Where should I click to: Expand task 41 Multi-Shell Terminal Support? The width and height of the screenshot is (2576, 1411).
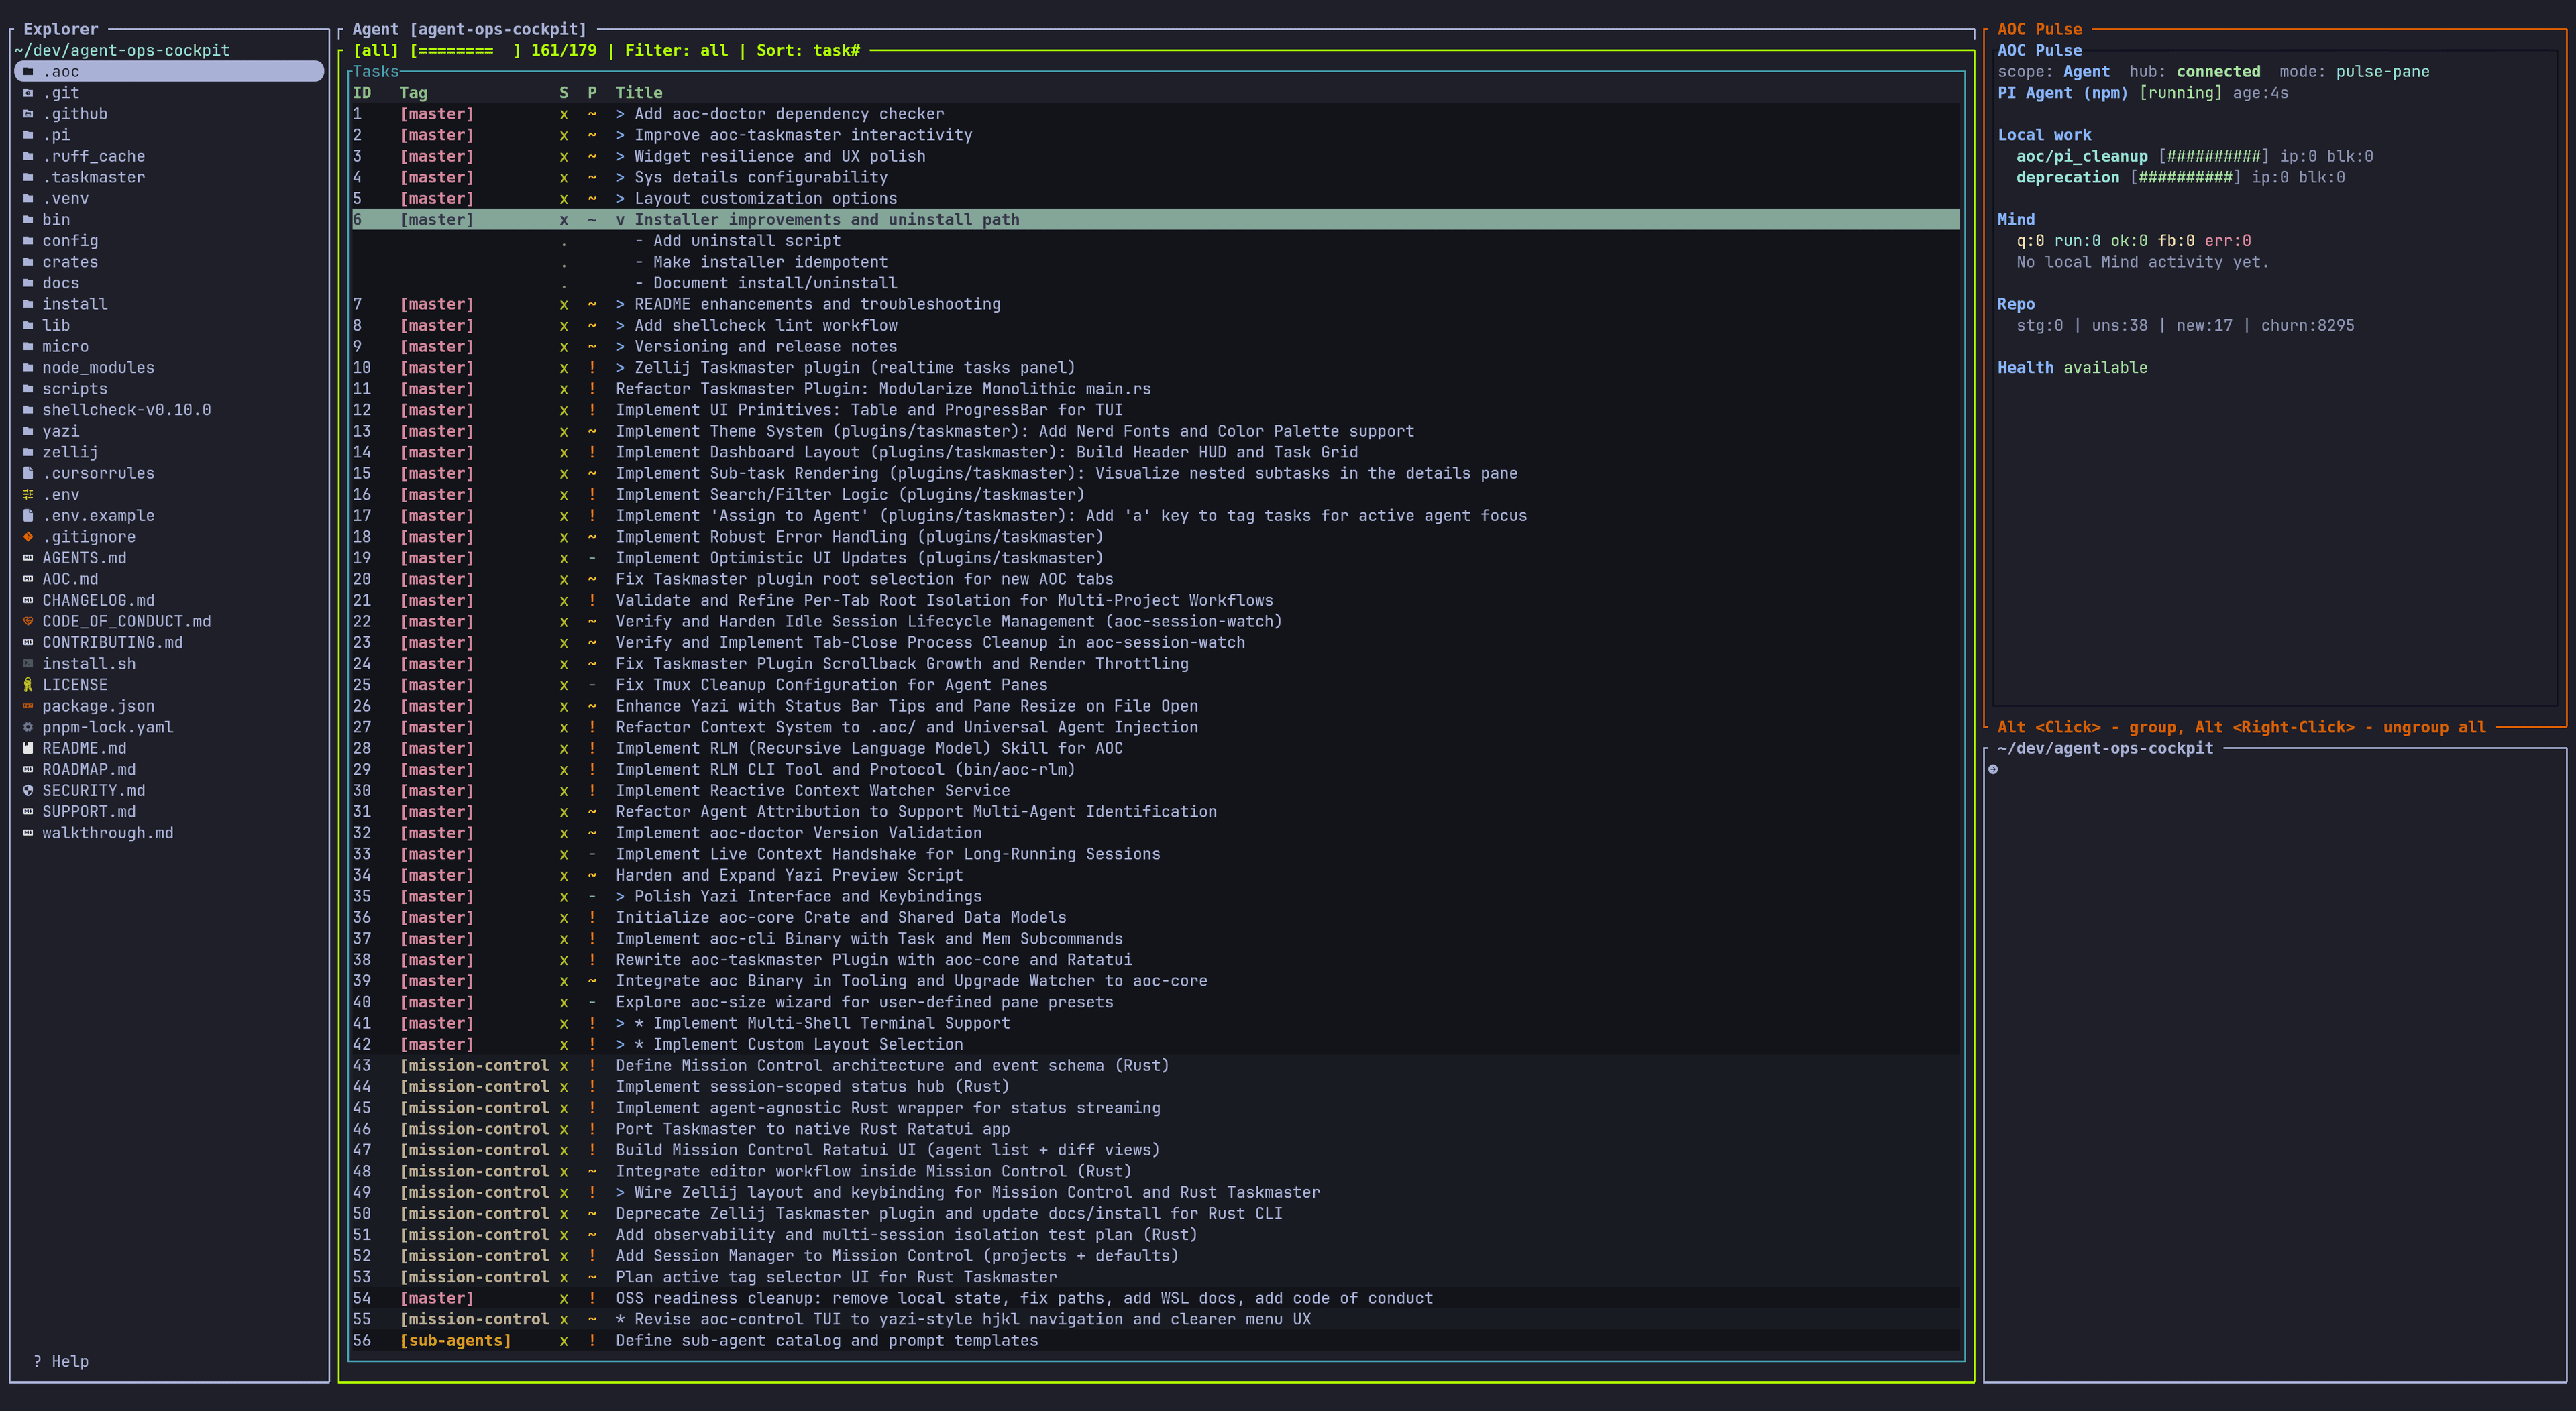click(x=620, y=1023)
